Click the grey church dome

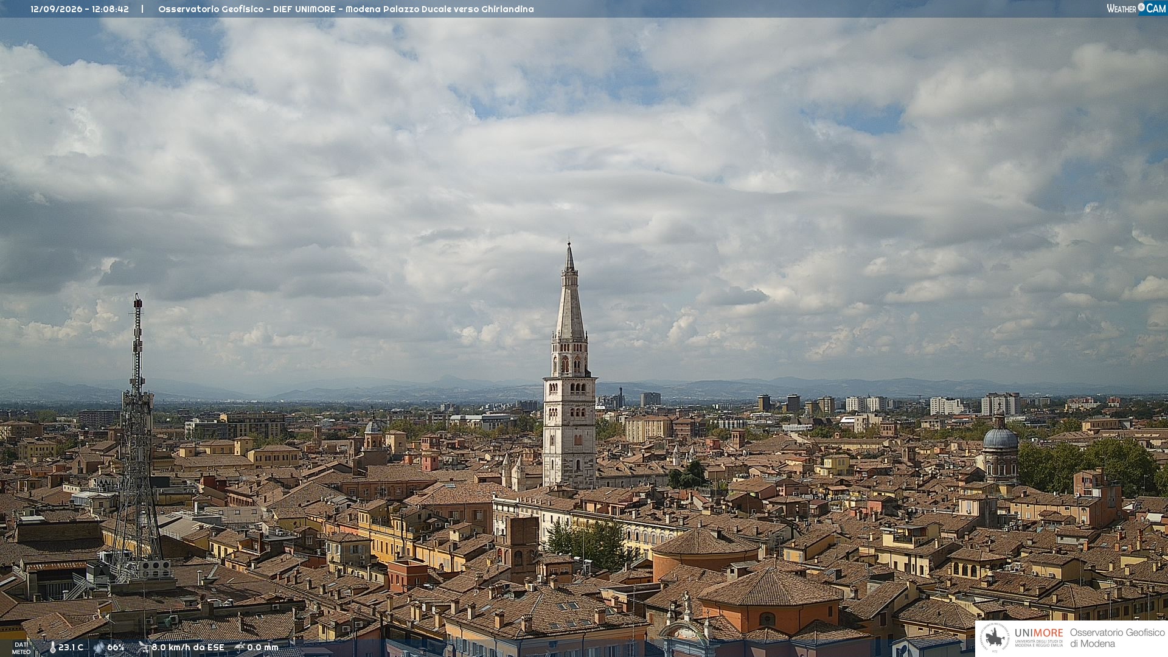1000,437
